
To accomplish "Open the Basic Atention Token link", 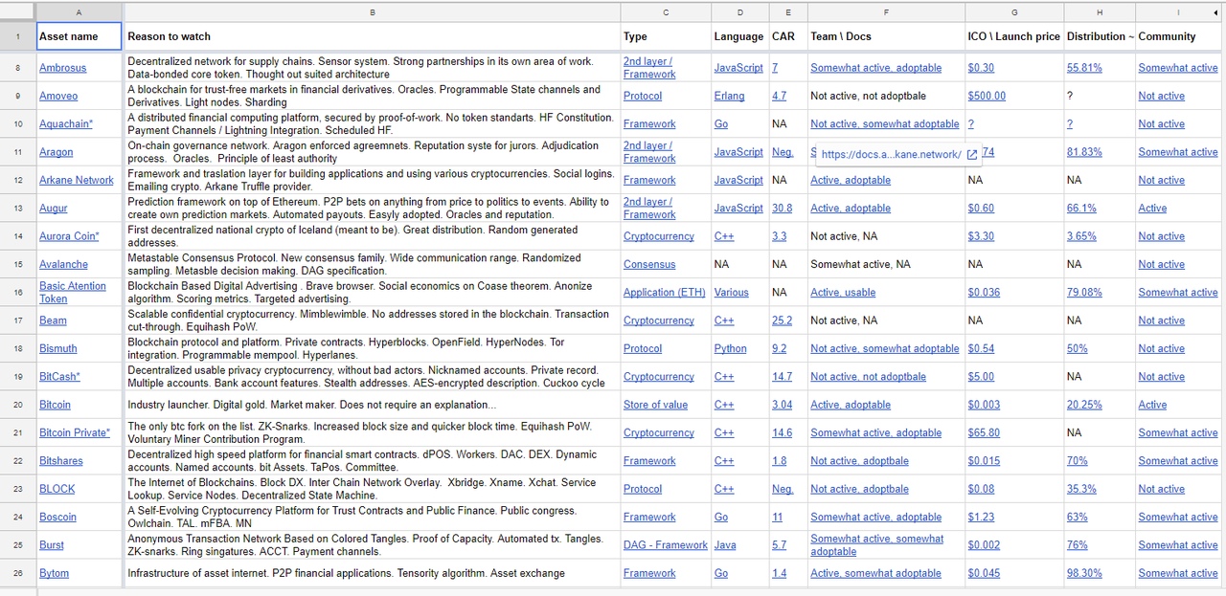I will point(73,292).
